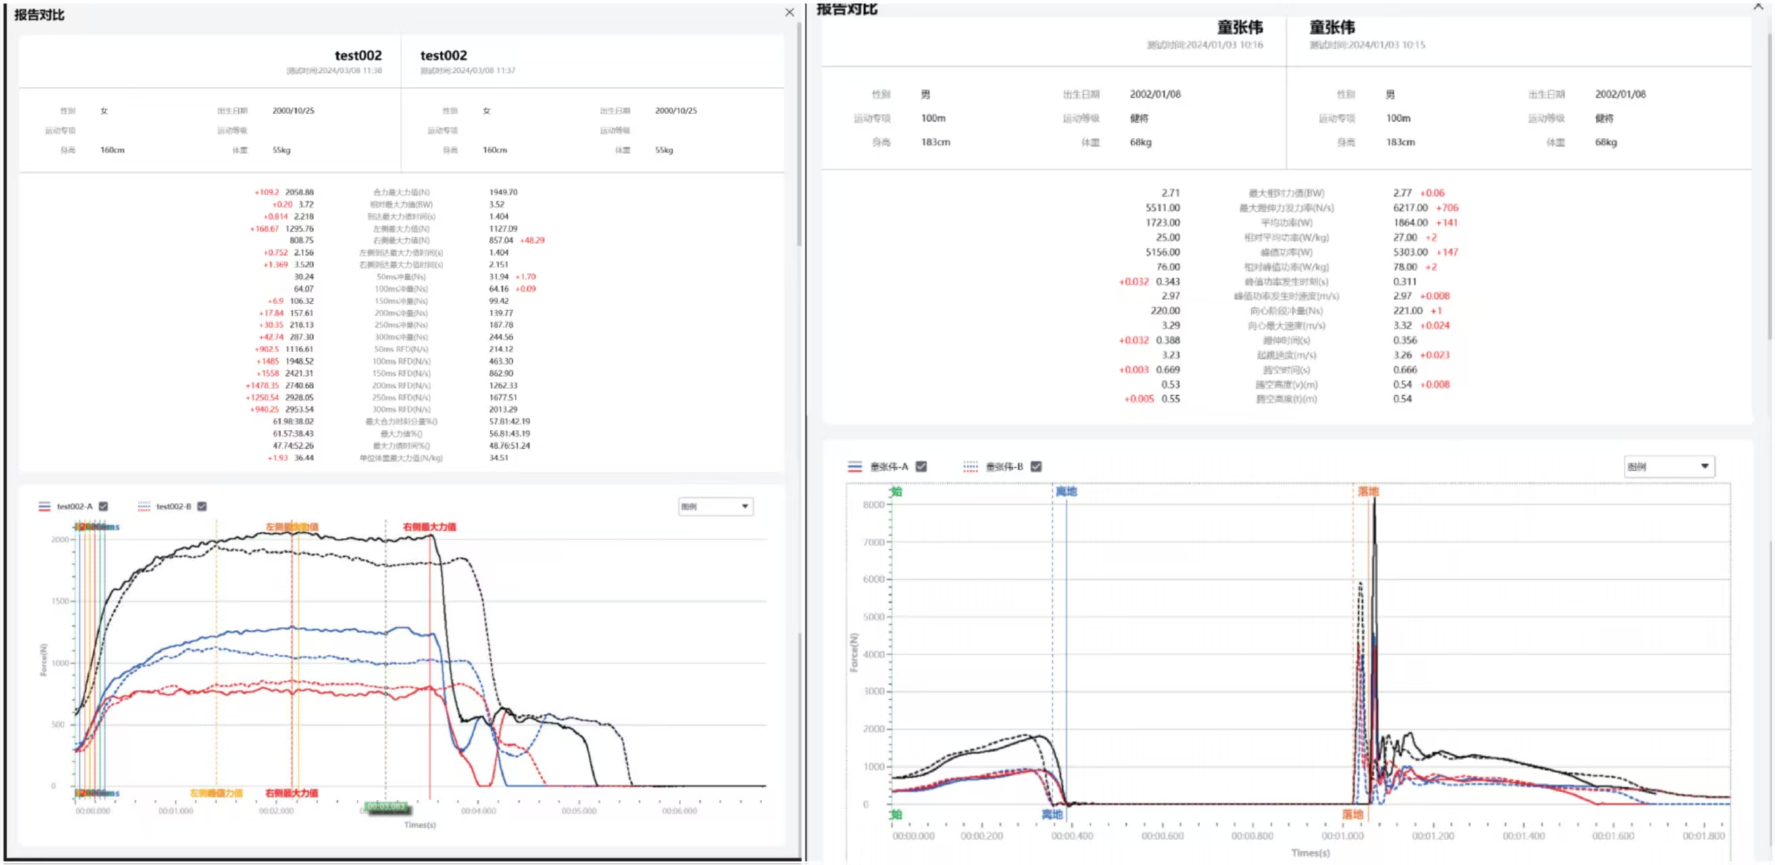The image size is (1775, 865).
Task: Click the 00:04.000 tick in test002 chart
Action: tap(478, 810)
